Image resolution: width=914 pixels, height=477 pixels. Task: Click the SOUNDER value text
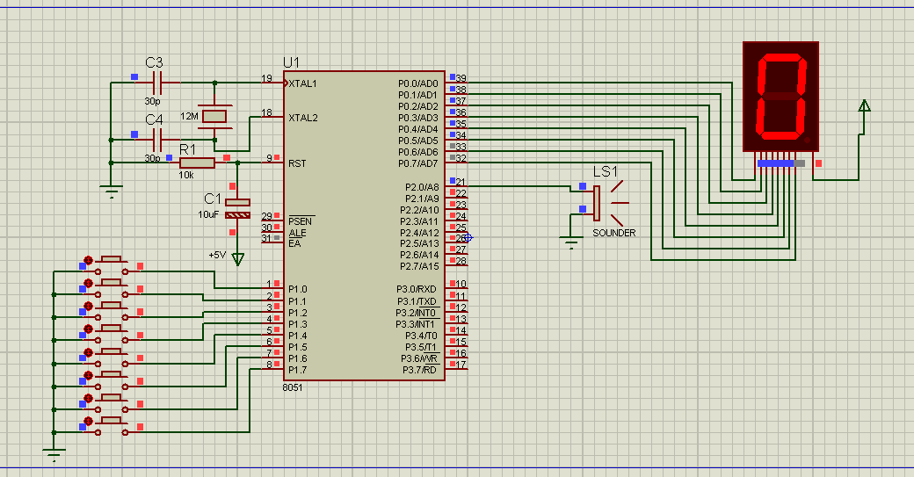click(613, 233)
